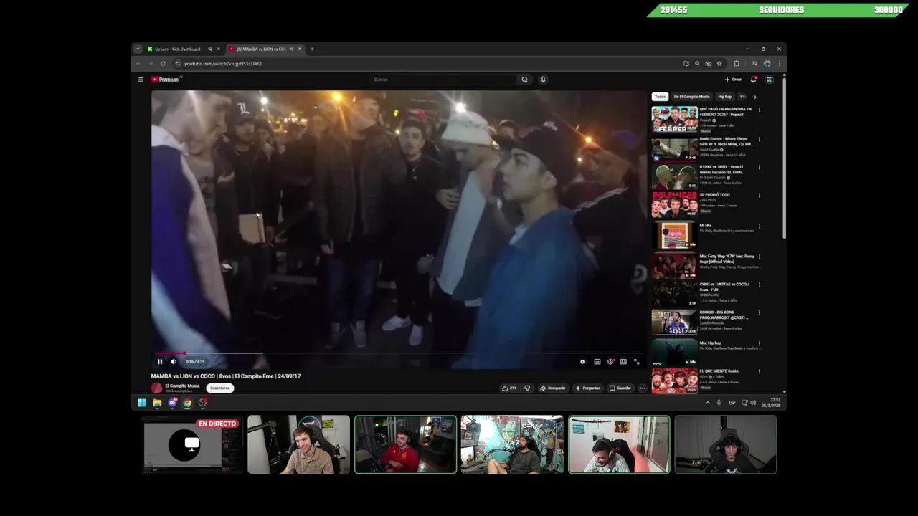Reload the page with the browser refresh icon

click(x=163, y=64)
